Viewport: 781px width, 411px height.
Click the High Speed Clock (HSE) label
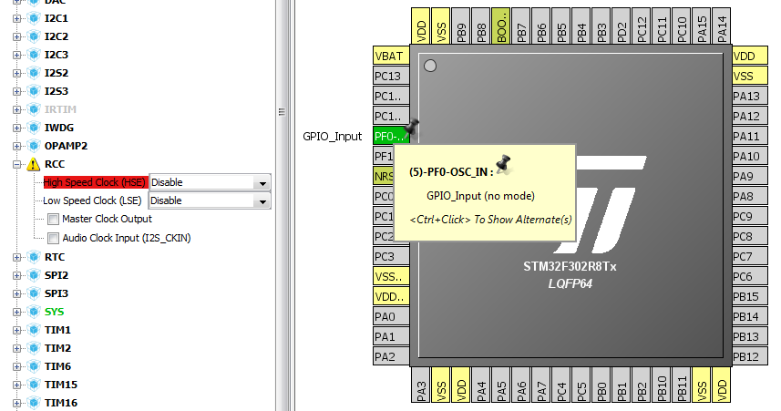pos(95,182)
